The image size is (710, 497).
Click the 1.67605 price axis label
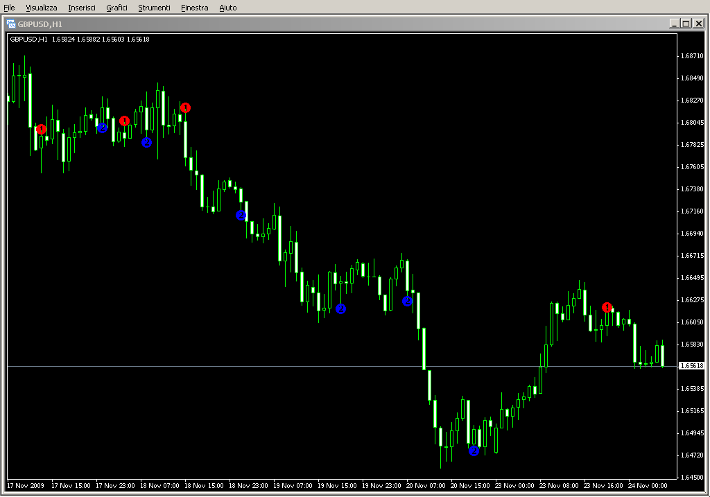[x=693, y=167]
